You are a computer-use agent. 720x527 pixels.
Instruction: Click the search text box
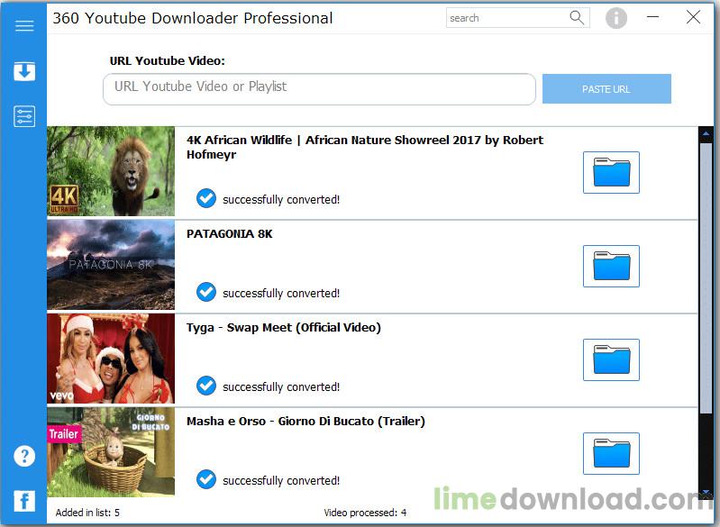tap(506, 18)
